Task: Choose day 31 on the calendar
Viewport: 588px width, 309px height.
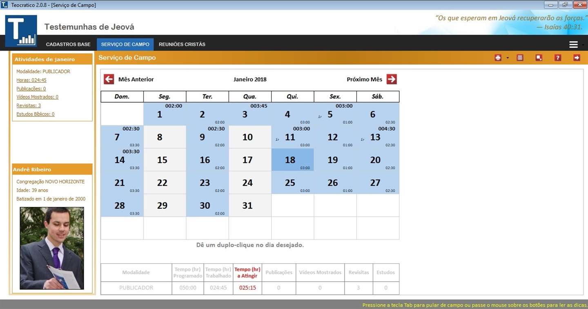Action: (x=250, y=205)
